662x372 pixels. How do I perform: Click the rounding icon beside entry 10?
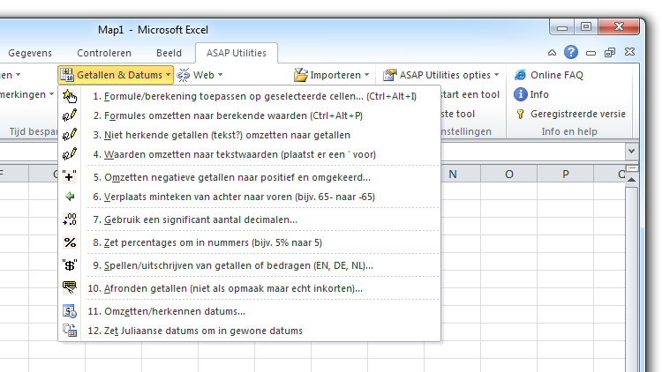[70, 288]
